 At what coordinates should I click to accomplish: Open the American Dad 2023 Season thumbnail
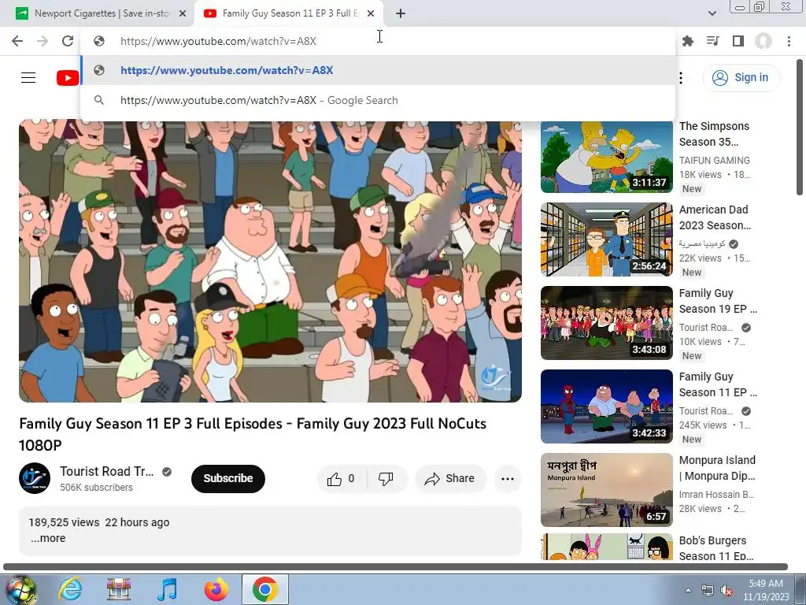pyautogui.click(x=607, y=239)
